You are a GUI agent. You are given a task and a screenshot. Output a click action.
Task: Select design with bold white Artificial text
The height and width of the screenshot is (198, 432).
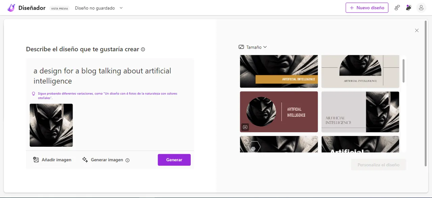click(360, 144)
